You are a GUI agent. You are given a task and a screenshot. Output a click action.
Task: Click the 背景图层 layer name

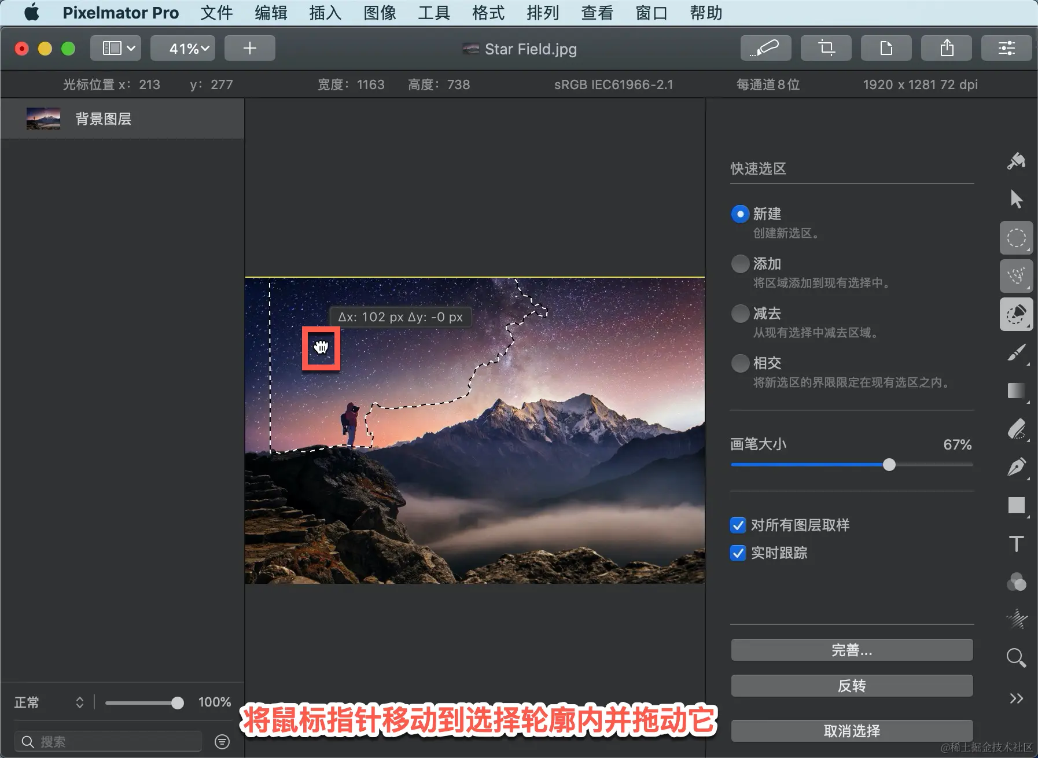click(x=103, y=119)
